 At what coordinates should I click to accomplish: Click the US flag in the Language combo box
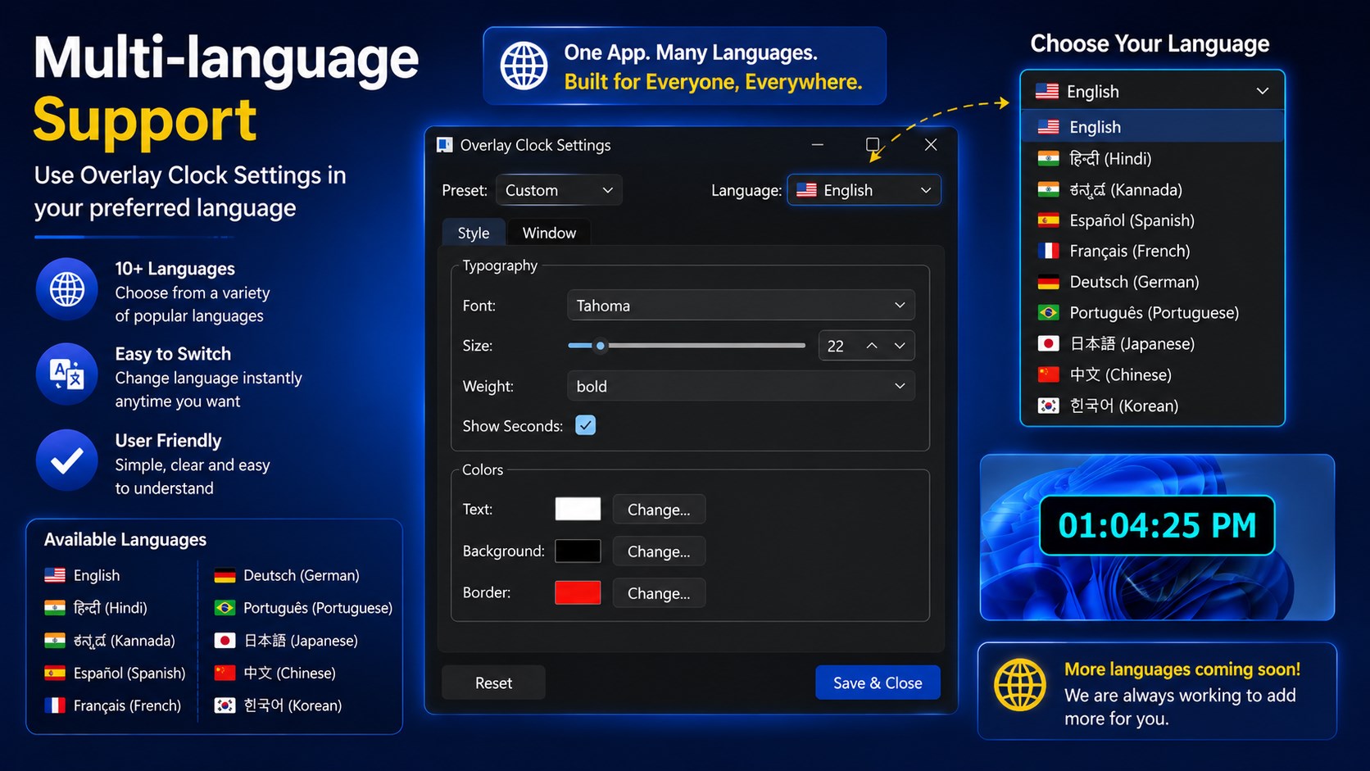(x=806, y=190)
